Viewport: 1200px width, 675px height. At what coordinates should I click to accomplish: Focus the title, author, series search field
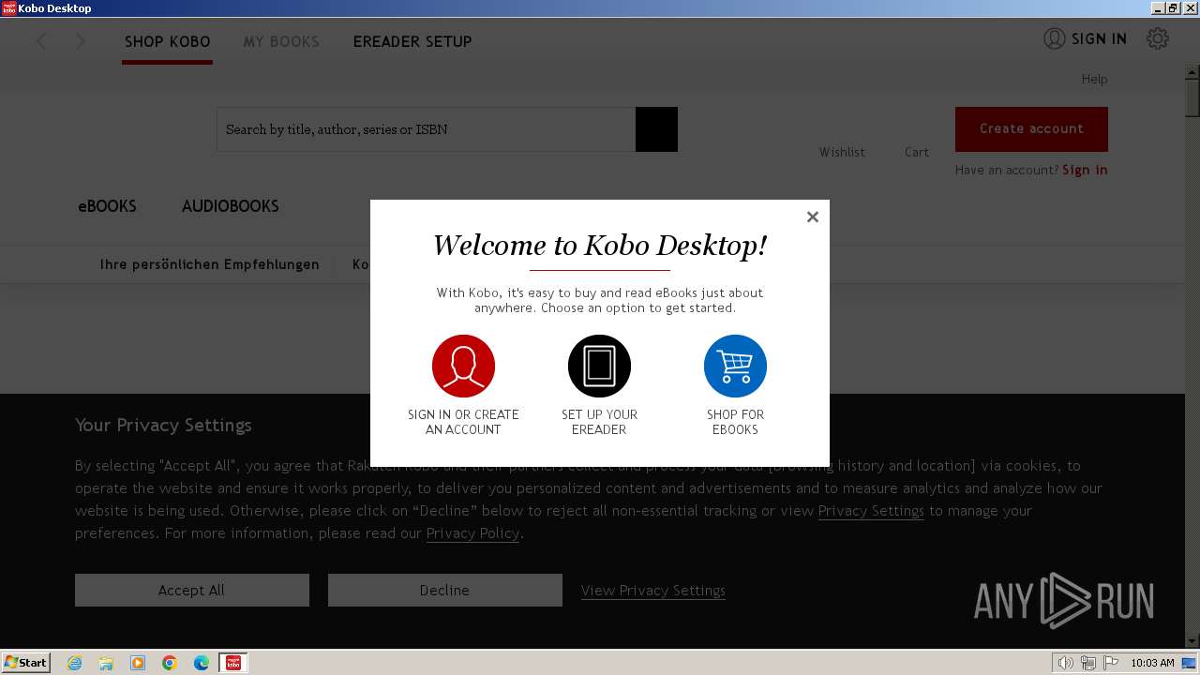pos(426,129)
